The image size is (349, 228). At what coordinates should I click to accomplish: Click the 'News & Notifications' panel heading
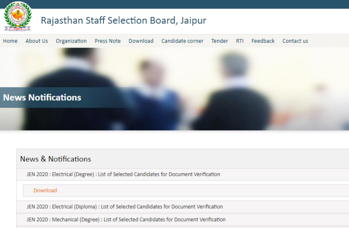(x=55, y=159)
